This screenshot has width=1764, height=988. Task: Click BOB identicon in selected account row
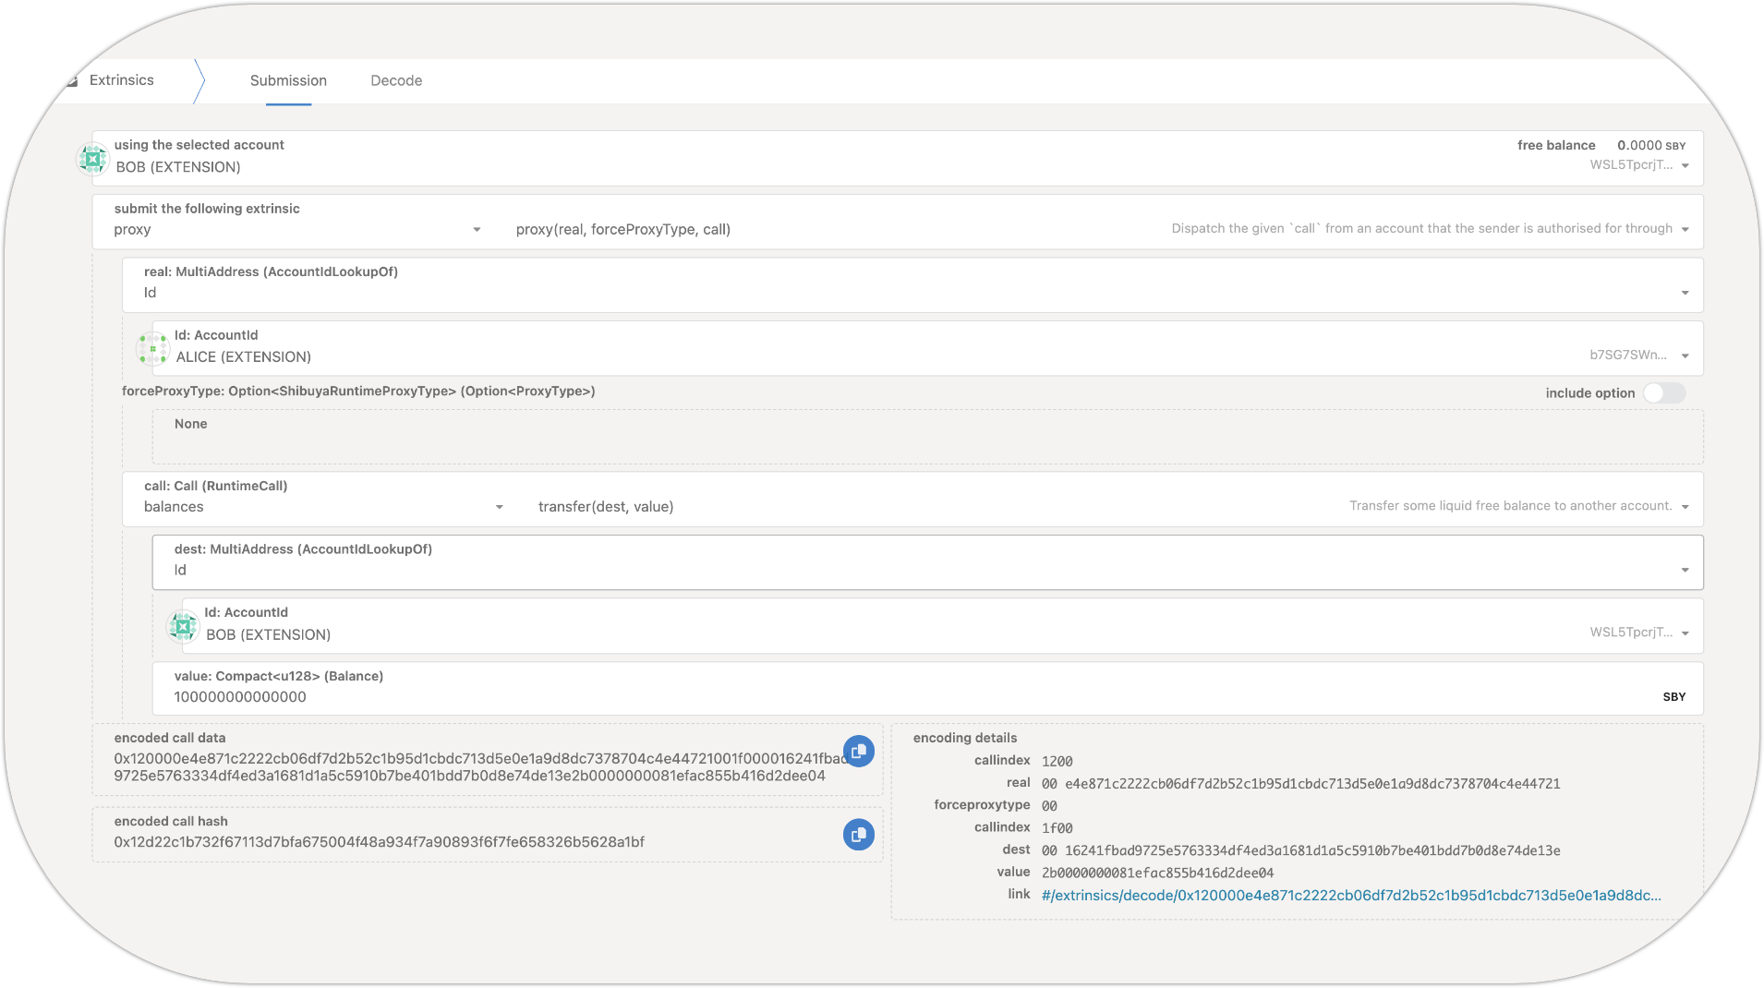[x=92, y=159]
